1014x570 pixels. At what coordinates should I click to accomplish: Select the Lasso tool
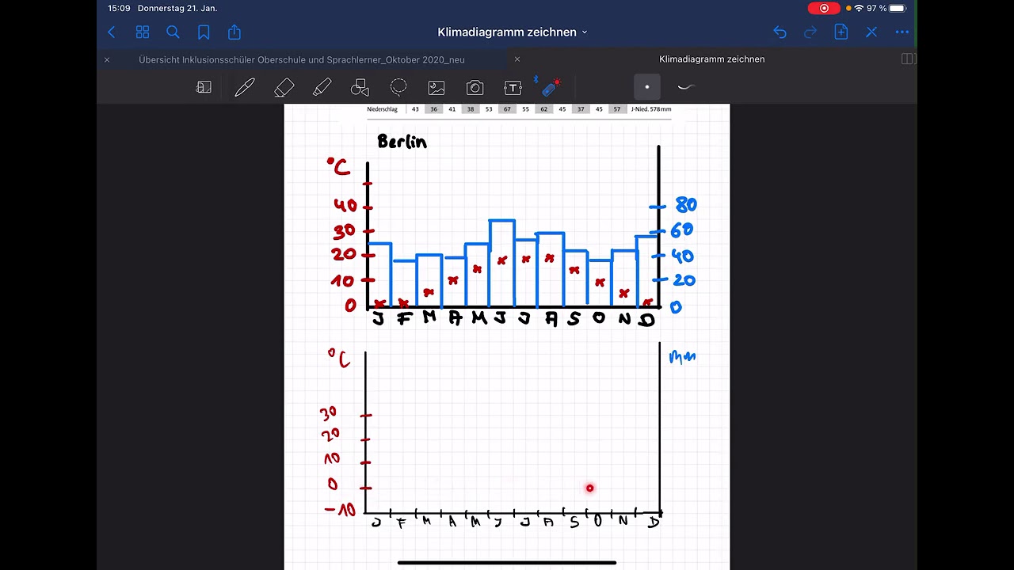tap(398, 87)
